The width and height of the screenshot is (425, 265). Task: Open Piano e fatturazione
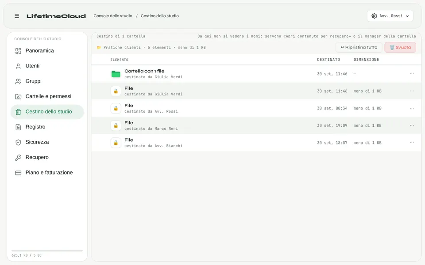coord(47,173)
